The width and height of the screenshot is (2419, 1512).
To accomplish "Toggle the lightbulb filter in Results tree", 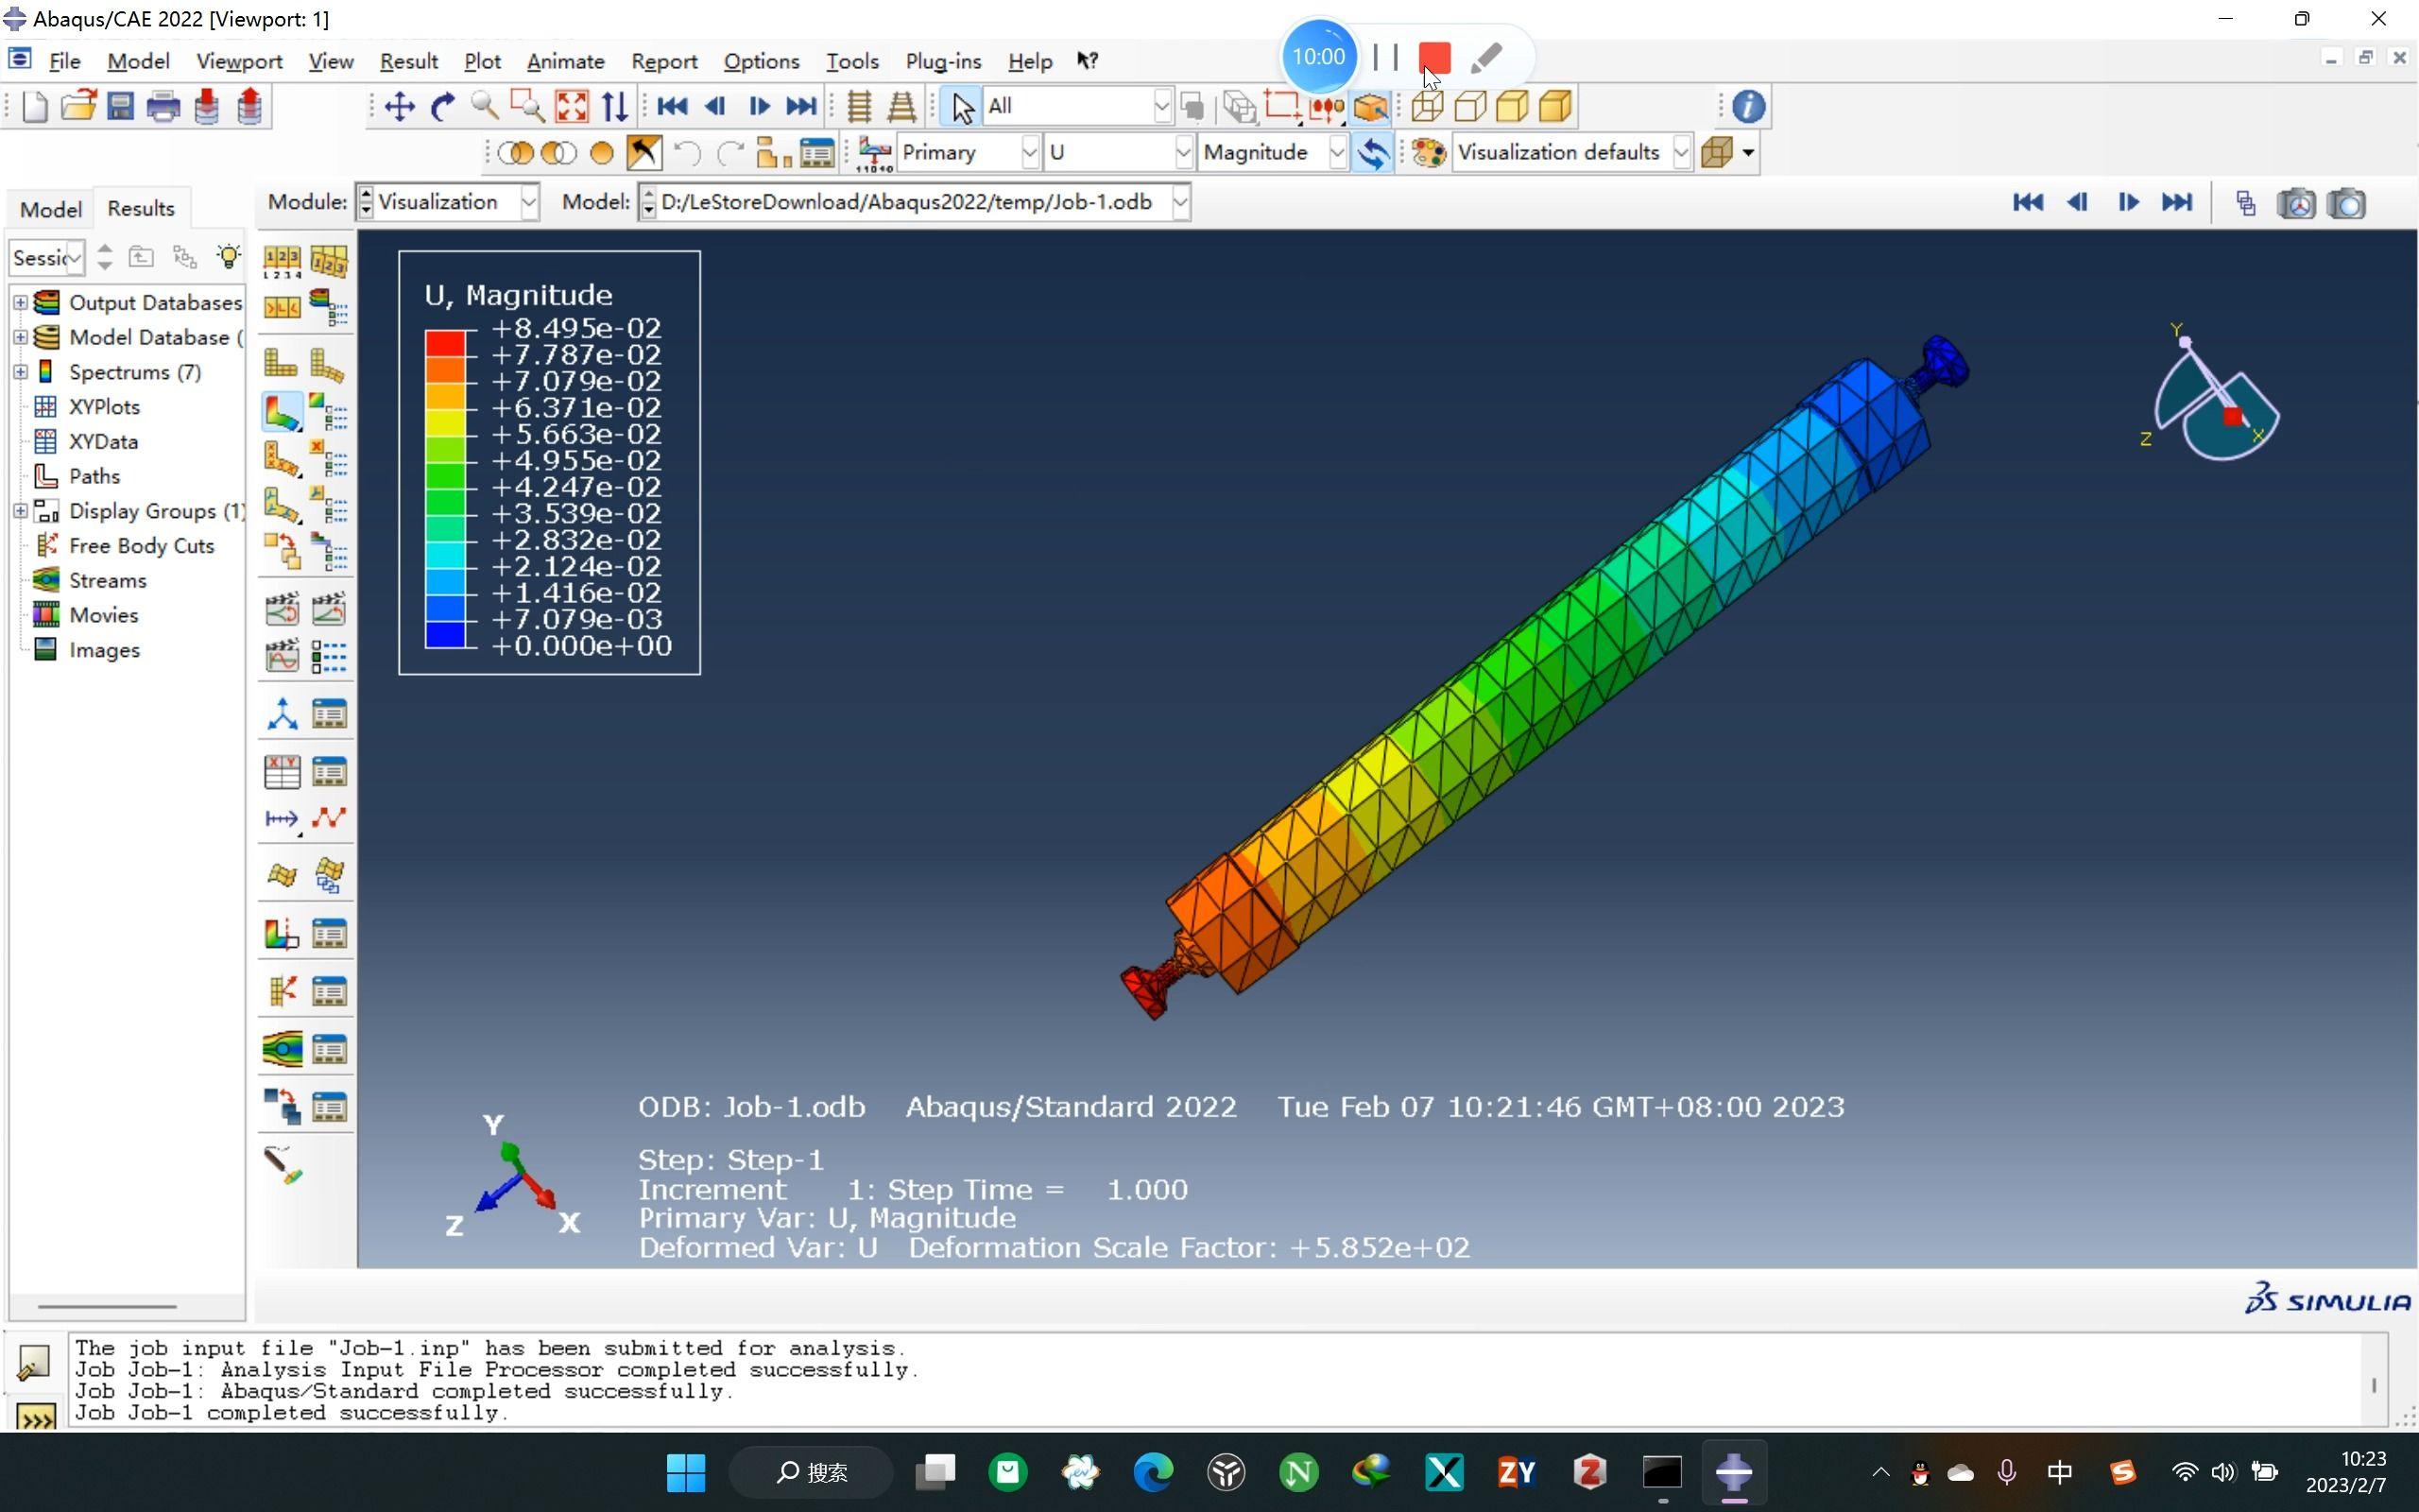I will tap(229, 257).
